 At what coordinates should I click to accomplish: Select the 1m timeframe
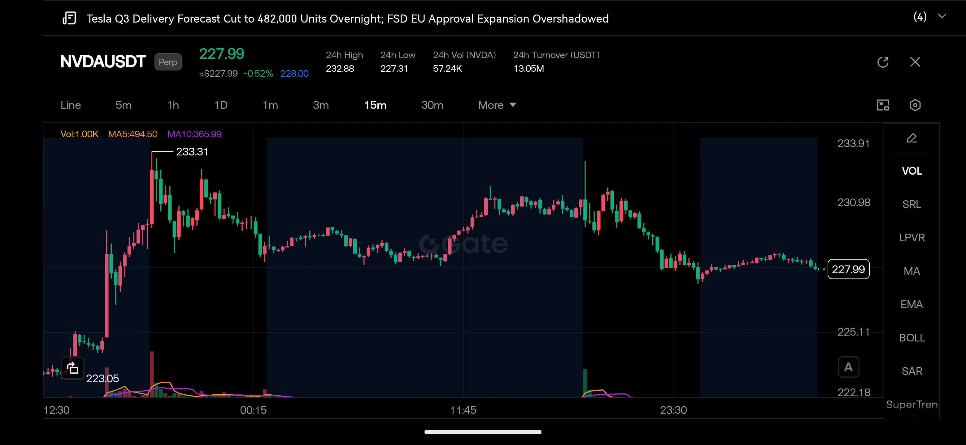(x=270, y=105)
